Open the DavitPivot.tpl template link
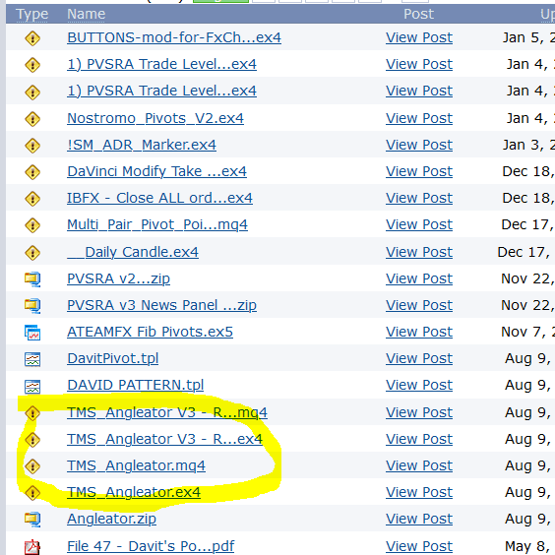 click(x=113, y=358)
